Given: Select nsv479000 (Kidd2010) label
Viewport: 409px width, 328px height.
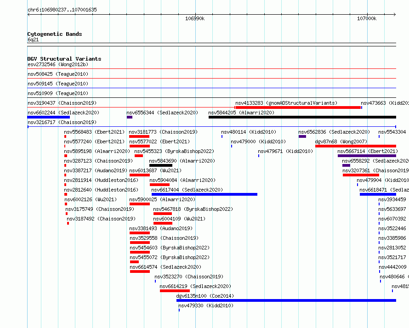Looking at the screenshot, I should point(258,141).
